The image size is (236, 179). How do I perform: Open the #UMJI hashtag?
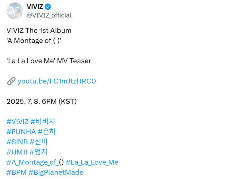[17, 152]
